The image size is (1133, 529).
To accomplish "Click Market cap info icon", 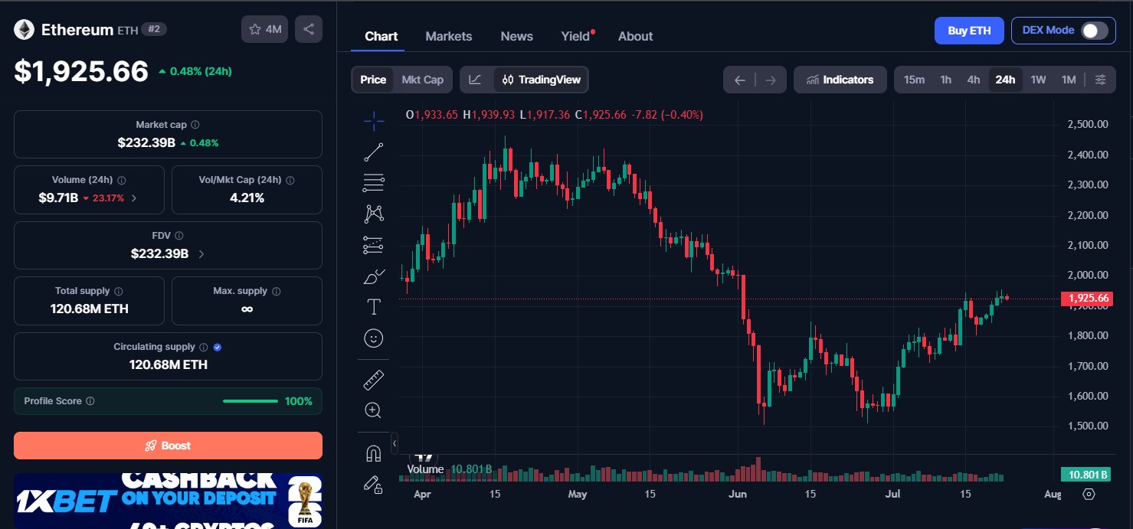I will coord(195,125).
